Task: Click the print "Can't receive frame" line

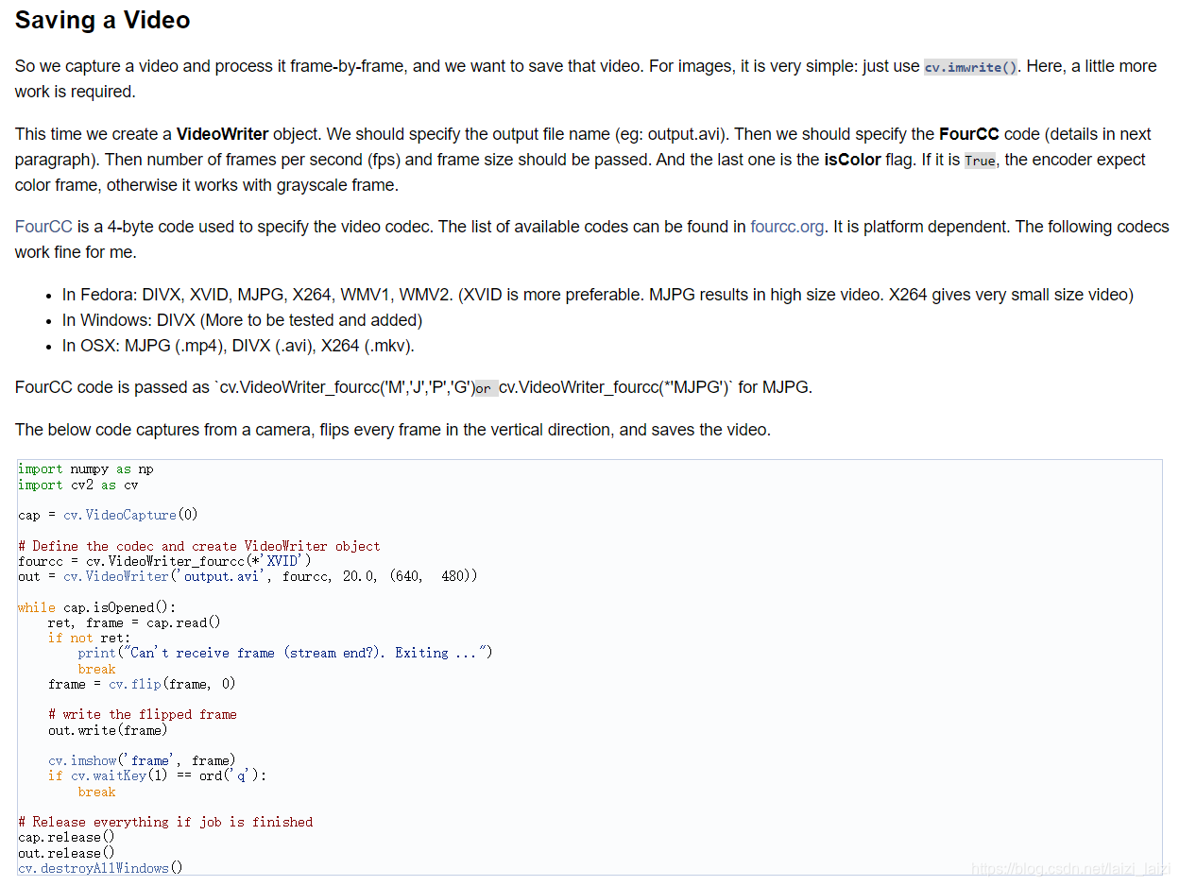Action: 285,653
